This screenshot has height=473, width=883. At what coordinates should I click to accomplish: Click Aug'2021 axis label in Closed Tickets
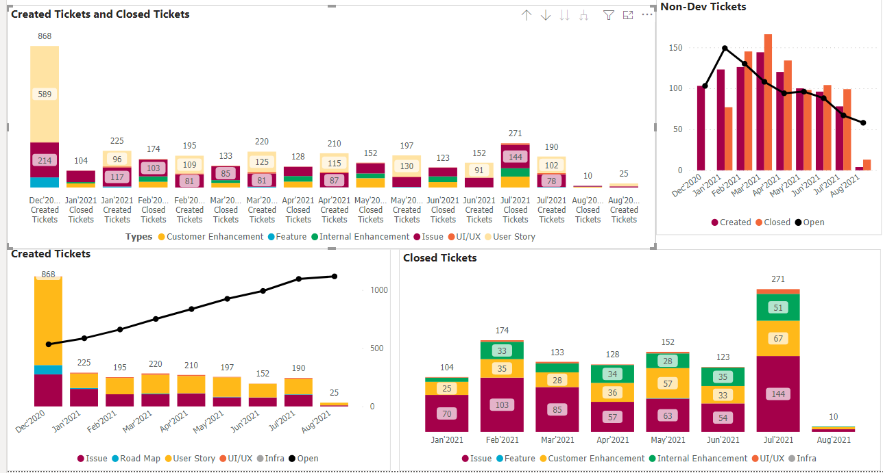[x=833, y=440]
